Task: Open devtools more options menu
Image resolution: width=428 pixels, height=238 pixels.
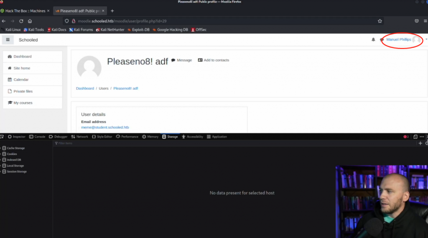Action: point(422,137)
